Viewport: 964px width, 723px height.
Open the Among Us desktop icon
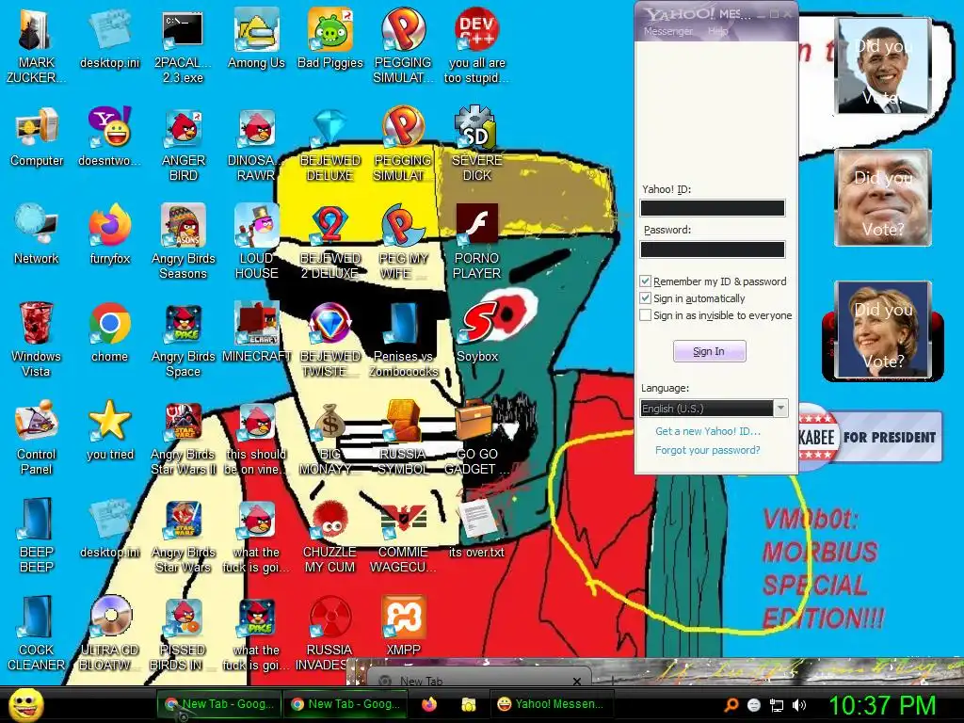point(256,38)
